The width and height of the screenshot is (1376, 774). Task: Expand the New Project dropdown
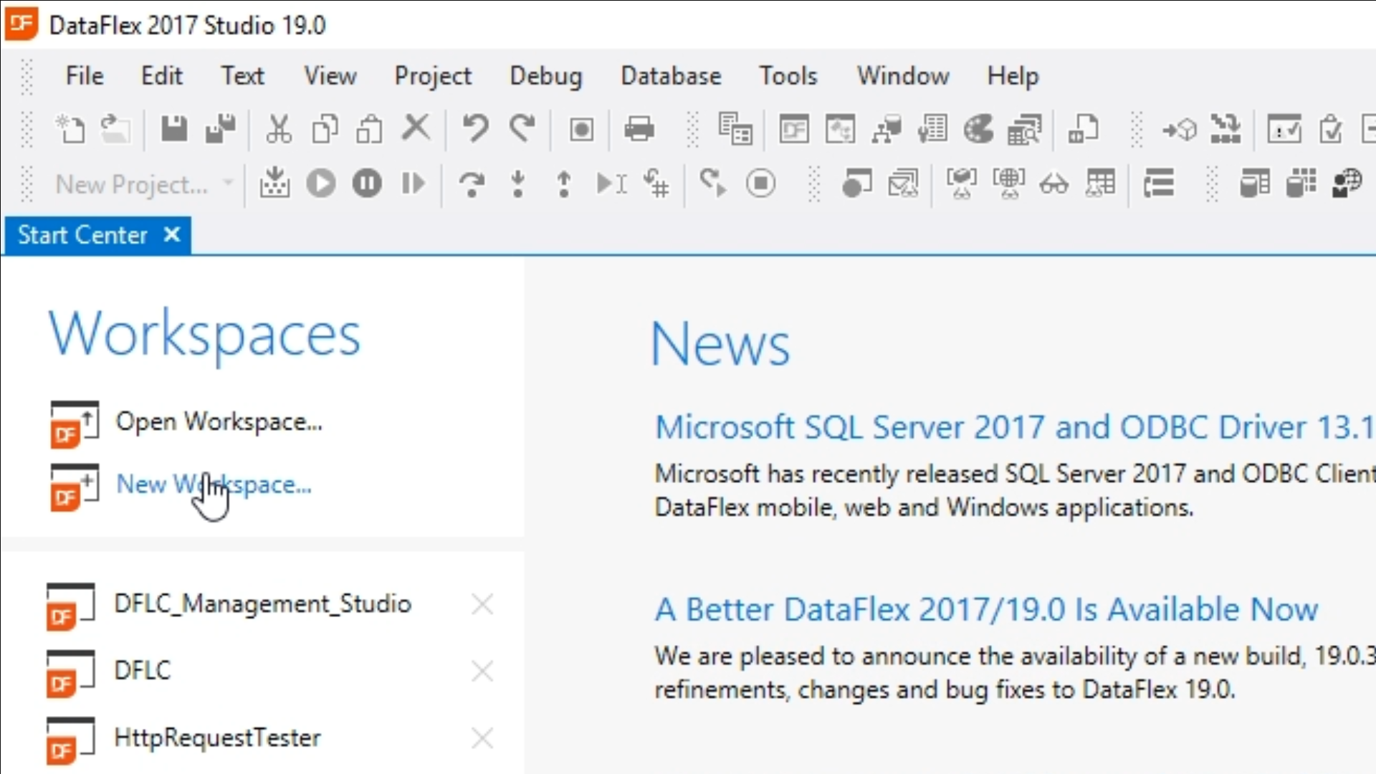pos(228,184)
